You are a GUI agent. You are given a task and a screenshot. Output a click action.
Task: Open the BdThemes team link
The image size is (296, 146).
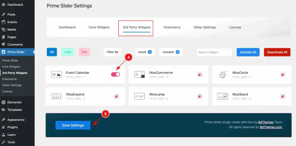(x=266, y=122)
